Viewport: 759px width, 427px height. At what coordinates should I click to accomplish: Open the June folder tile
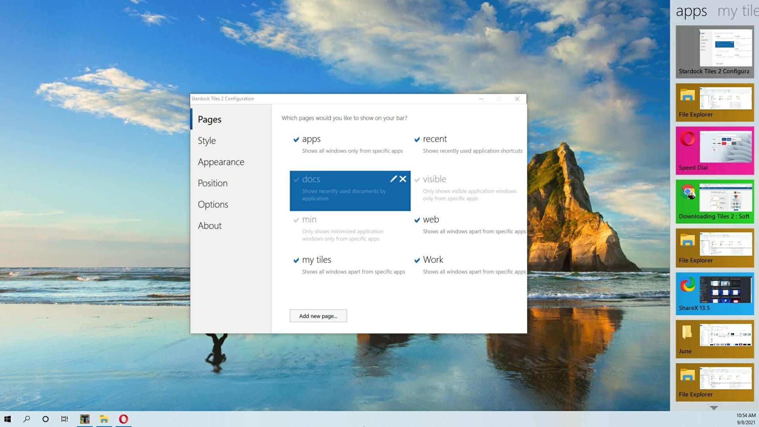pyautogui.click(x=715, y=337)
